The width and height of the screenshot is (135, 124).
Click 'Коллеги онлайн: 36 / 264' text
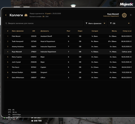[39, 17]
